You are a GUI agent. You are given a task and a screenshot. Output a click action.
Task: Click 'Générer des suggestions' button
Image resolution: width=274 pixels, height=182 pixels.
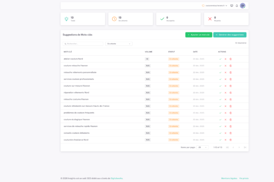pyautogui.click(x=230, y=35)
